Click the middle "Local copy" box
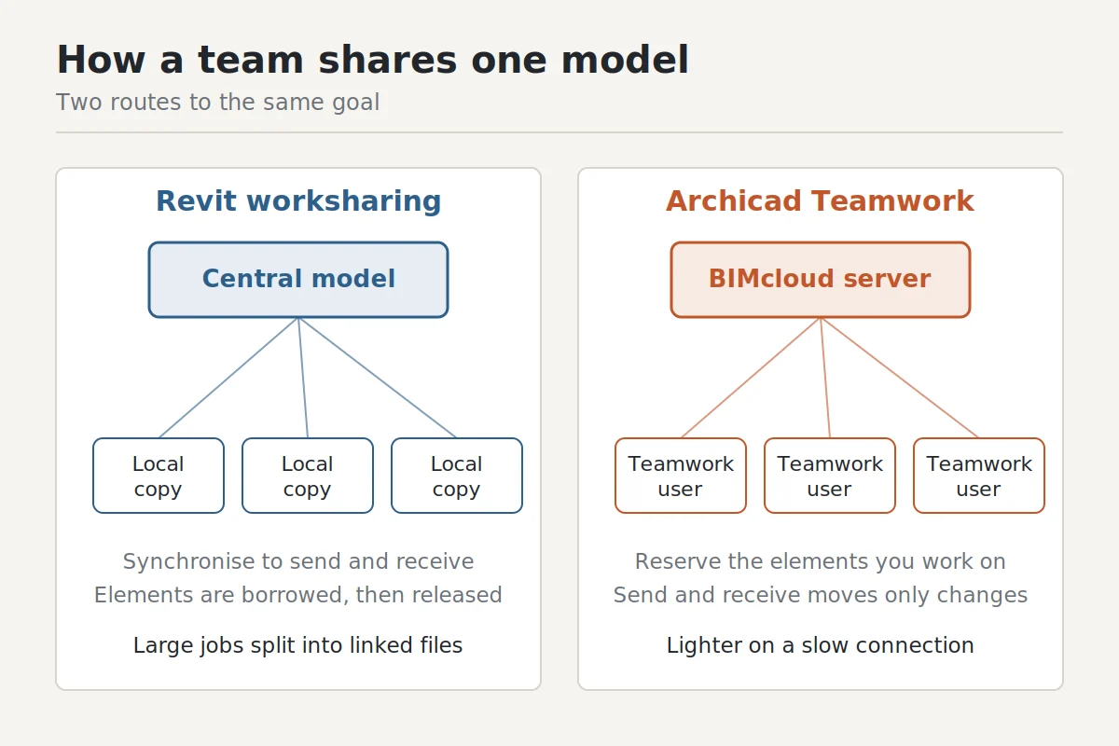Viewport: 1119px width, 746px height. [x=308, y=476]
